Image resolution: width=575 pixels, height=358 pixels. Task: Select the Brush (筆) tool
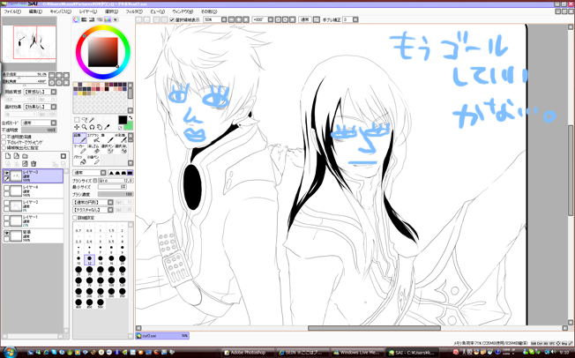[x=107, y=138]
